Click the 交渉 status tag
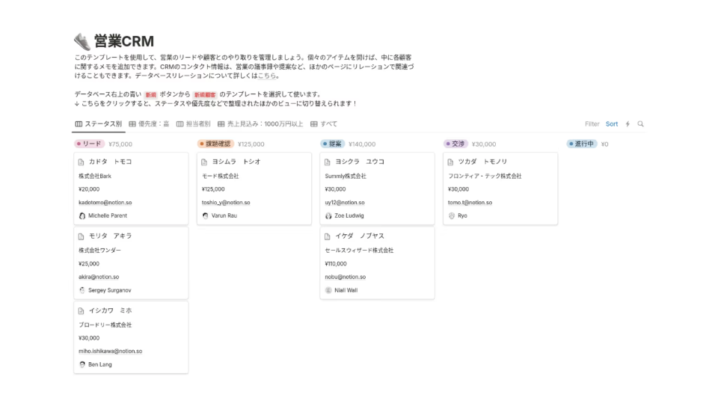 (455, 144)
